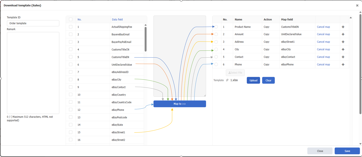Click the move handle for Contact row
362x157 pixels.
343,57
